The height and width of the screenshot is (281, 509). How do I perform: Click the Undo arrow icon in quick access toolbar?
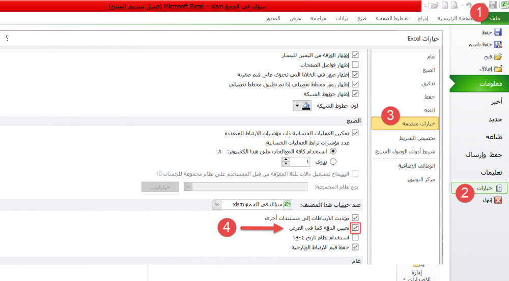coord(469,5)
